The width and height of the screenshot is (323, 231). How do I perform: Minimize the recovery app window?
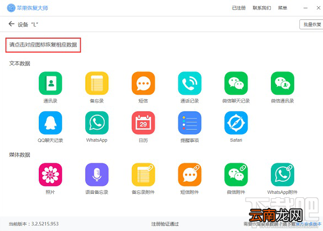pyautogui.click(x=305, y=8)
